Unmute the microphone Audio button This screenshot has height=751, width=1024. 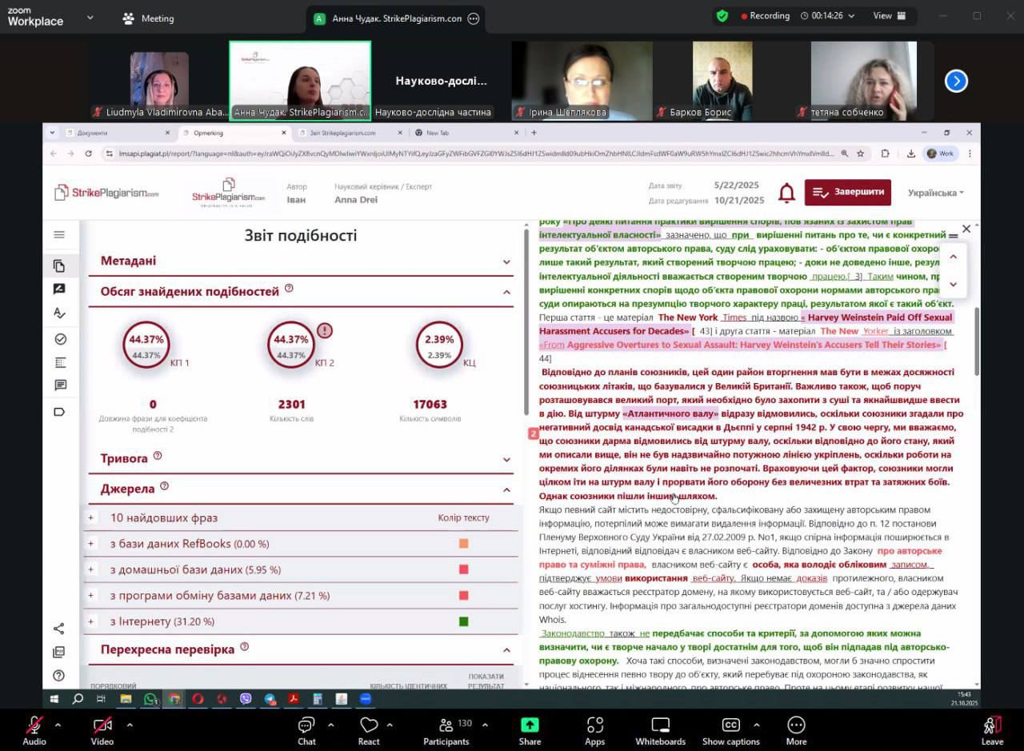coord(34,730)
